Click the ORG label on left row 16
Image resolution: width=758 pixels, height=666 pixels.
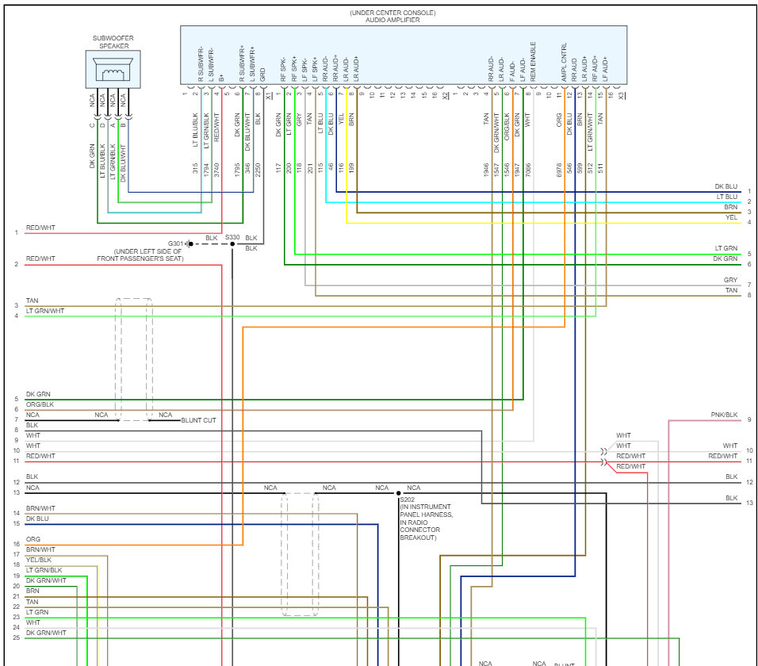[33, 539]
